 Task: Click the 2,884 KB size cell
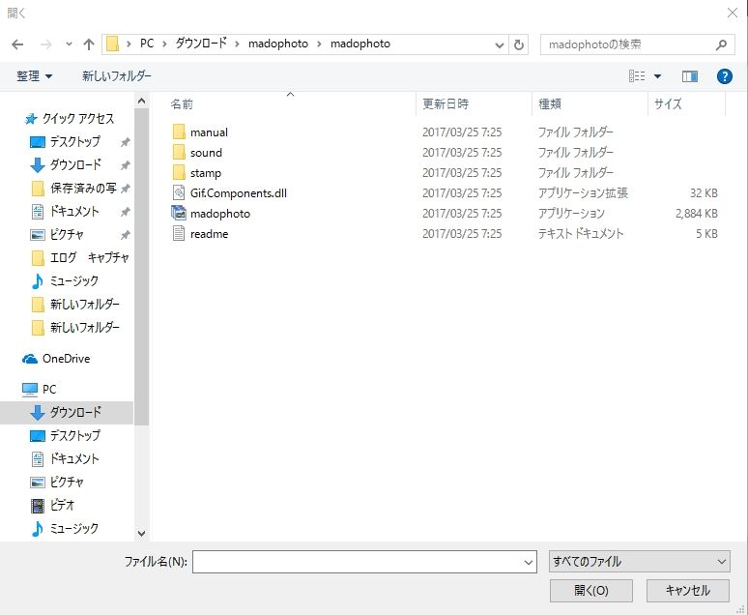(x=696, y=214)
